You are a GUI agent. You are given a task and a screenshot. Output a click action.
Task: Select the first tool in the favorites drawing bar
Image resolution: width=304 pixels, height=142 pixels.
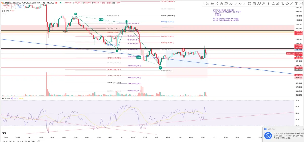207,4
